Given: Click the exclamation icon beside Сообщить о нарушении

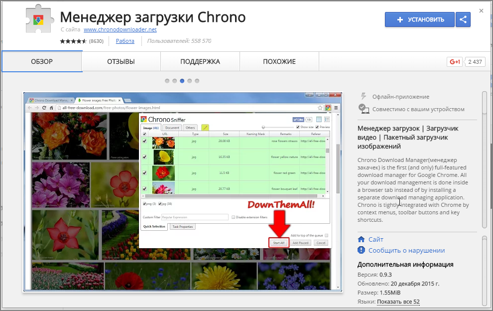Looking at the screenshot, I should tap(361, 250).
